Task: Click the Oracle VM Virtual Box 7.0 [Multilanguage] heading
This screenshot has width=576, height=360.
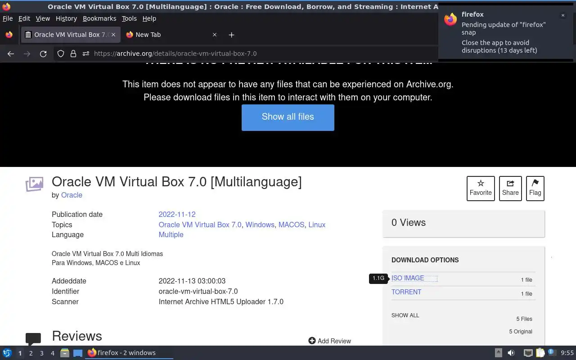Action: coord(177,182)
